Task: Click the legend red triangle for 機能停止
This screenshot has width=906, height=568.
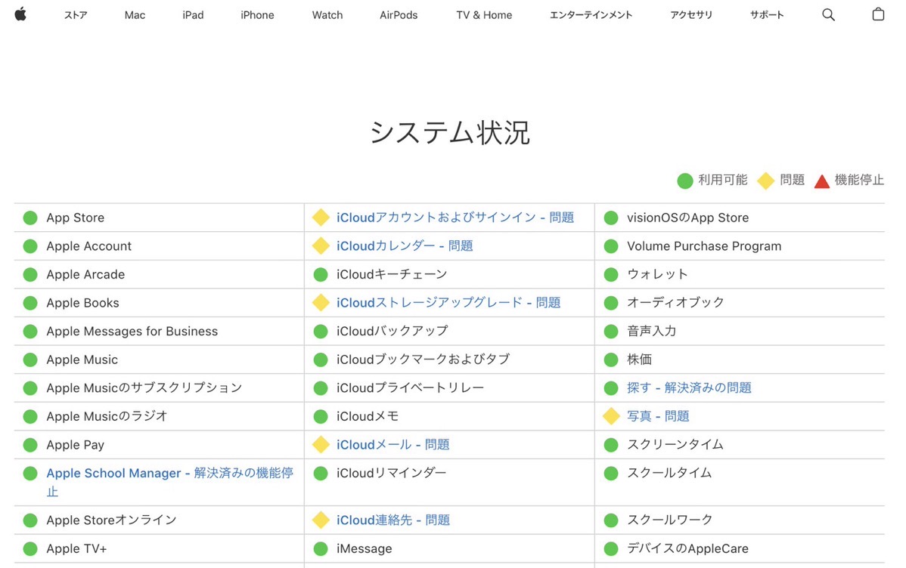Action: click(x=821, y=181)
